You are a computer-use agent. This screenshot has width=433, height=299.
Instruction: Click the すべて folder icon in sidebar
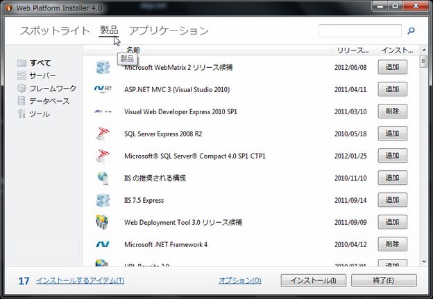click(x=22, y=63)
